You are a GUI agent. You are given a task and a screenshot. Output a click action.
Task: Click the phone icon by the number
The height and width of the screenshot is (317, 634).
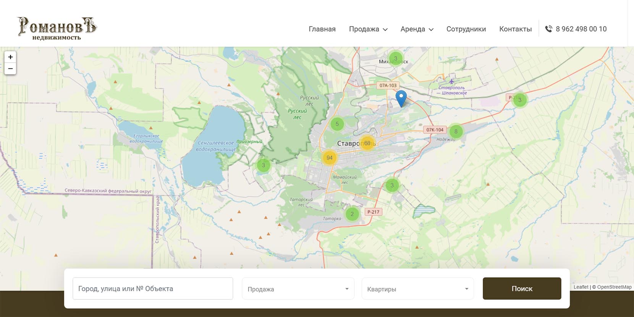[x=548, y=29]
